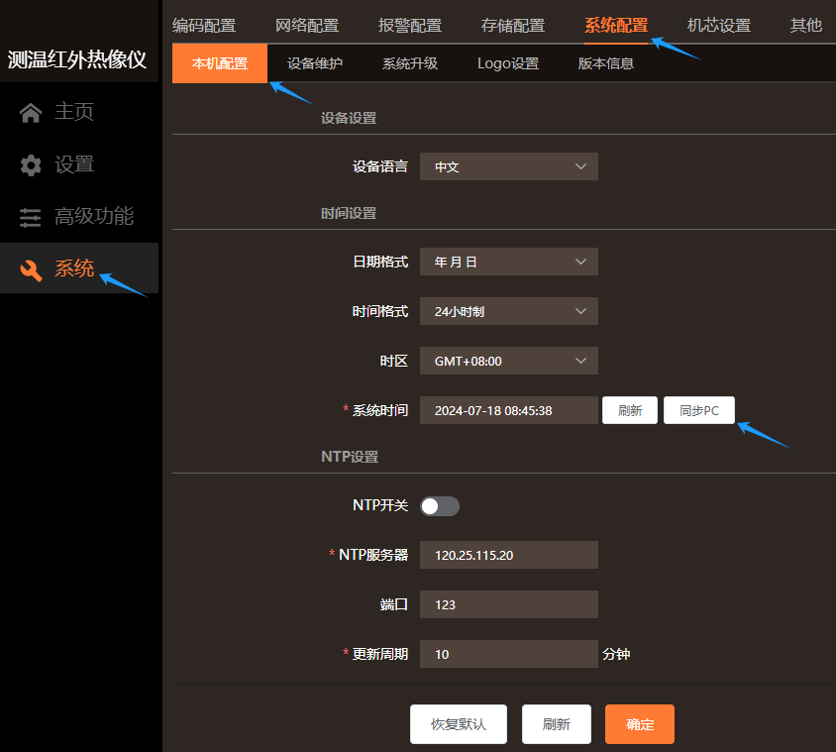Click the 同步PC button

pyautogui.click(x=699, y=410)
